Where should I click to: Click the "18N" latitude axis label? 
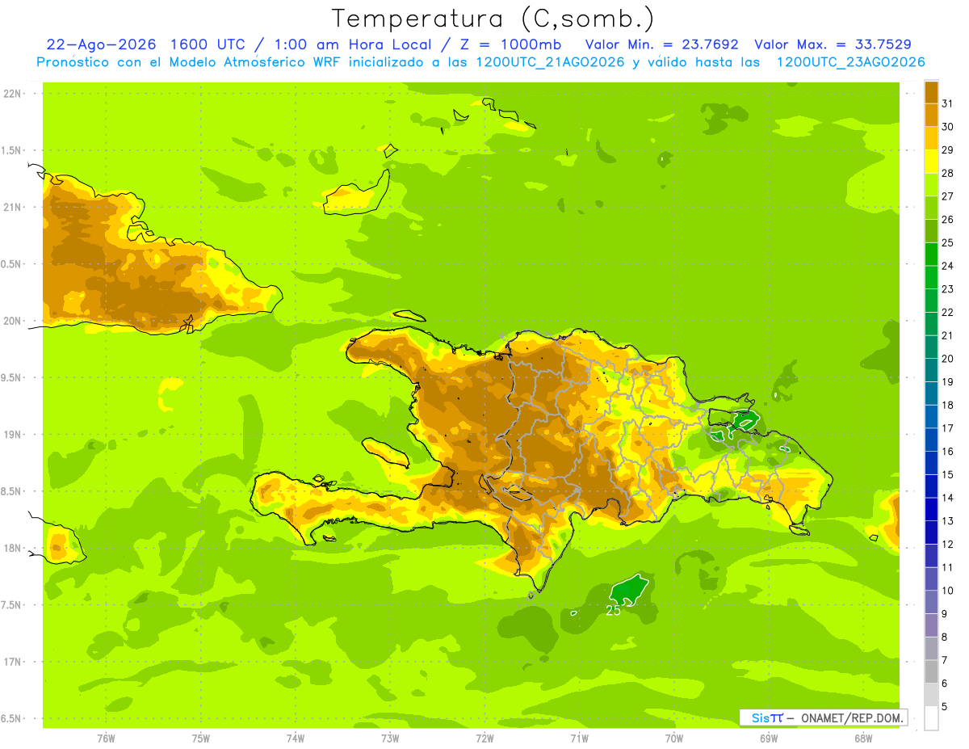[11, 548]
